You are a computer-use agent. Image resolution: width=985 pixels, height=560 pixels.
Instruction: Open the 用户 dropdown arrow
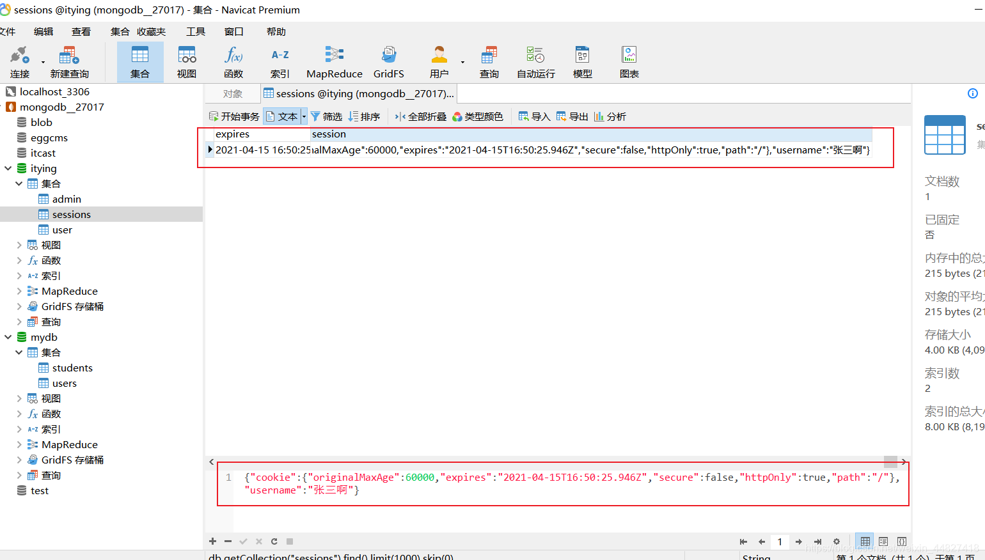462,62
